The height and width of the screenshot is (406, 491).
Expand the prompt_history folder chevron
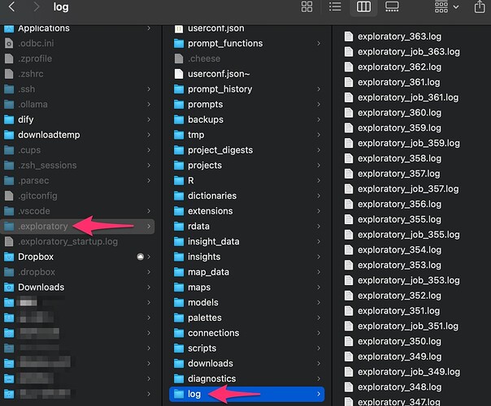[319, 89]
